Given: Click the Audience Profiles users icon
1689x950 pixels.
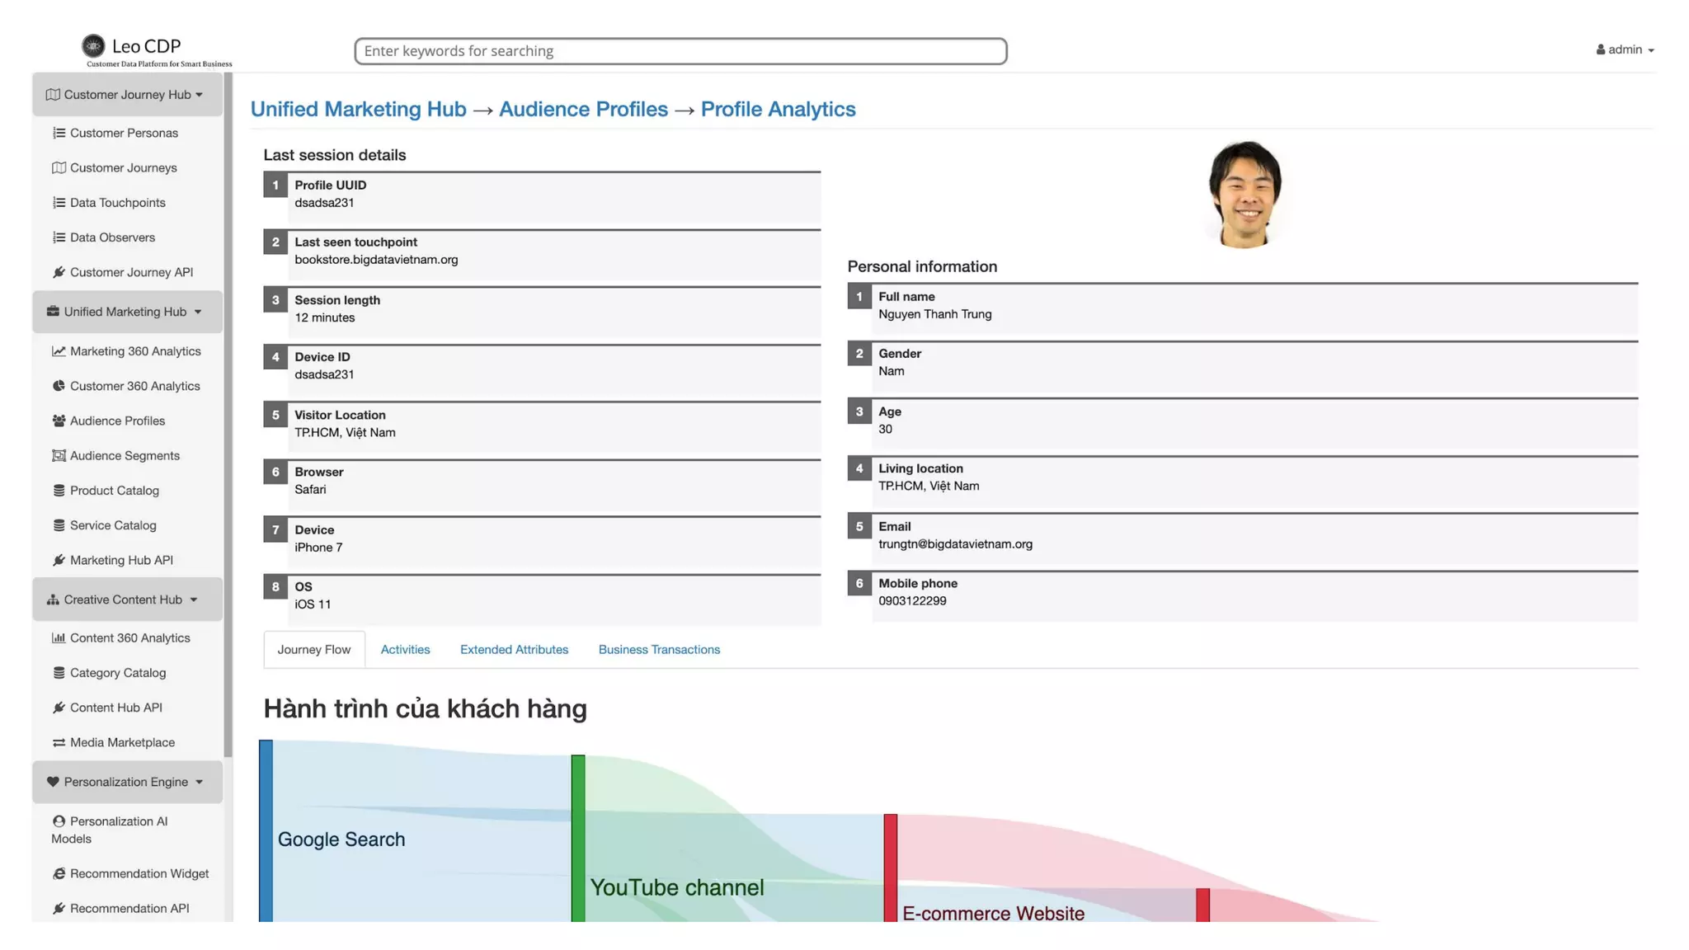Looking at the screenshot, I should (59, 421).
